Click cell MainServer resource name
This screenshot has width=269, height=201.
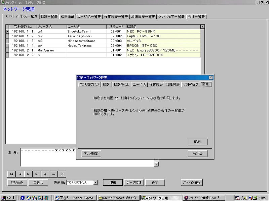(x=52, y=50)
